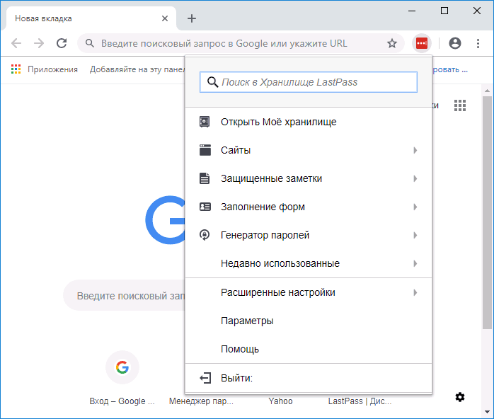494x419 pixels.
Task: Expand the Генератор паролей submenu arrow
Action: click(x=415, y=235)
